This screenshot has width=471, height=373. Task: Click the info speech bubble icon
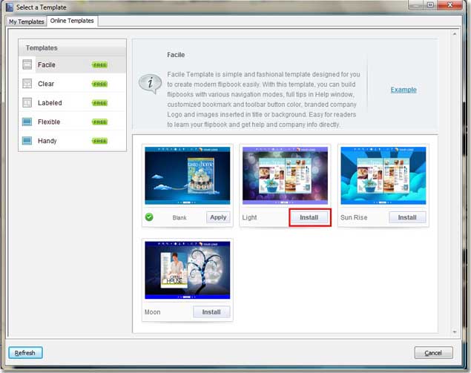coord(150,83)
